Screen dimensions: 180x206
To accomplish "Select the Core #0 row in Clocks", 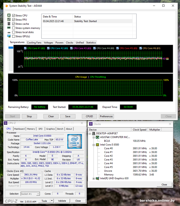I will tap(131, 148).
